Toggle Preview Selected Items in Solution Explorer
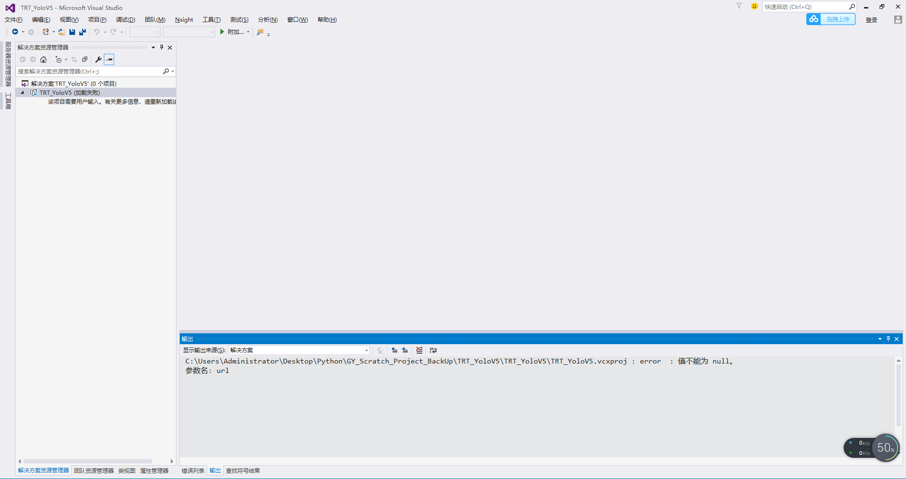 tap(109, 59)
